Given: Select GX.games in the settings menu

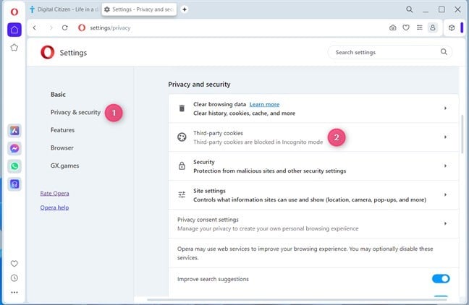Looking at the screenshot, I should pos(64,166).
